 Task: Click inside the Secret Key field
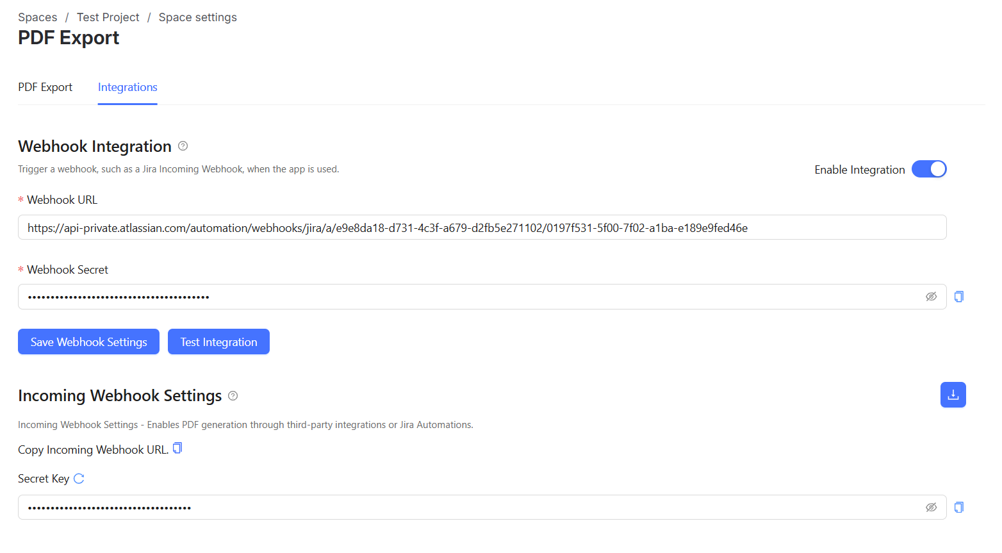(x=468, y=508)
